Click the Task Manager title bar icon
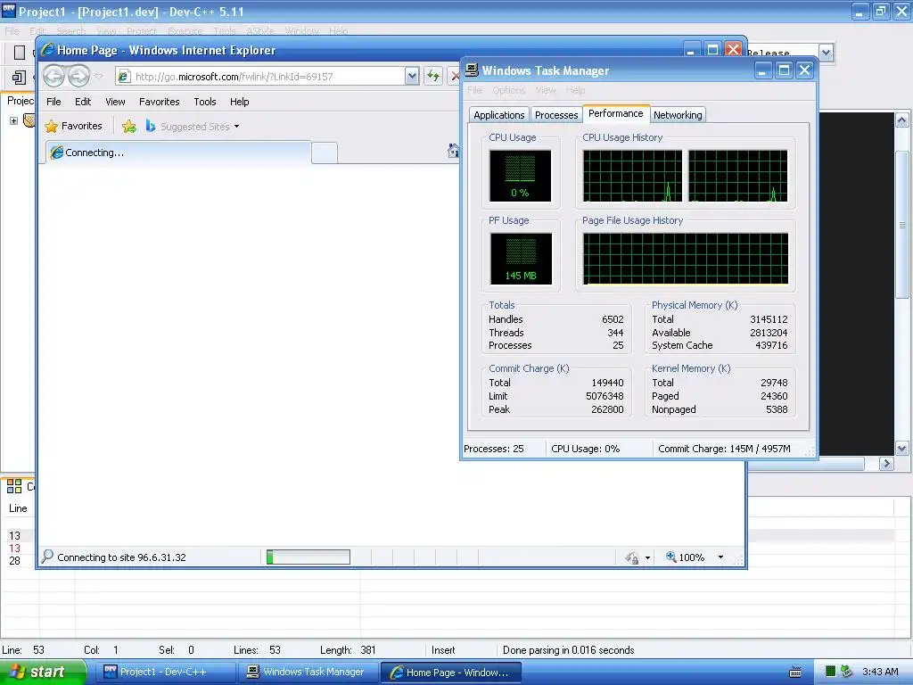The width and height of the screenshot is (913, 685). pyautogui.click(x=472, y=70)
